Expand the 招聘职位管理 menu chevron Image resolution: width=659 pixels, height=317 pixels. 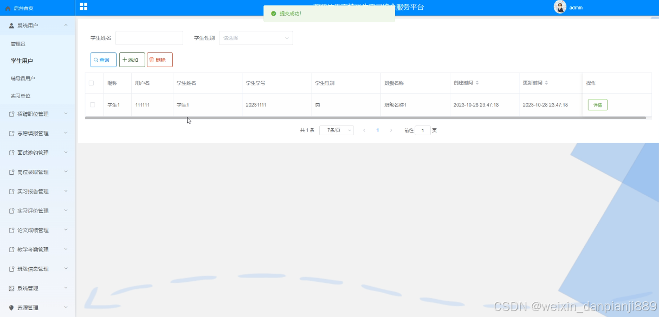coord(66,114)
